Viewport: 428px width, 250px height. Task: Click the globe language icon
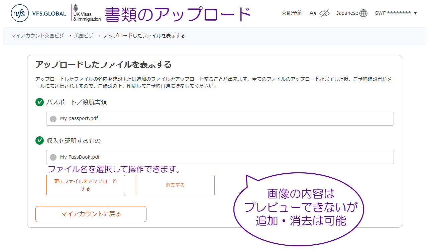pos(363,13)
